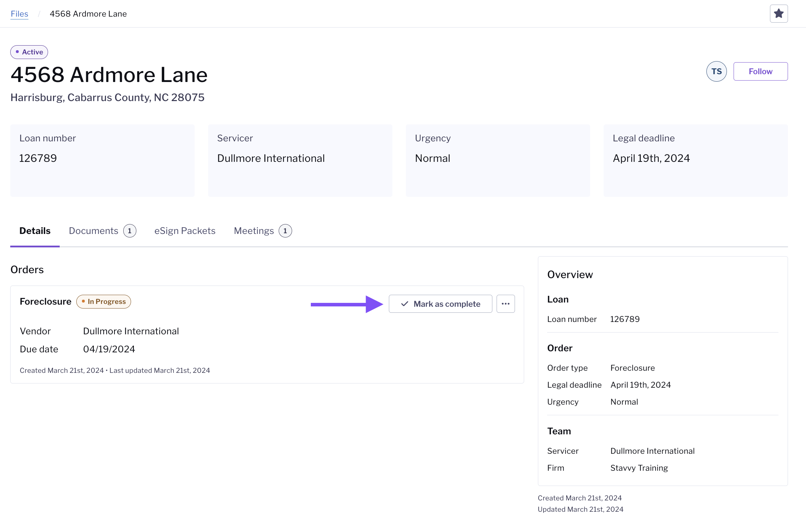Click the Active status badge
Viewport: 806px width, 528px height.
click(29, 52)
